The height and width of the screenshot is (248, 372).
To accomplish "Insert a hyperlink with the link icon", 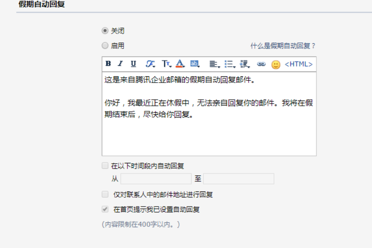I will [x=261, y=64].
